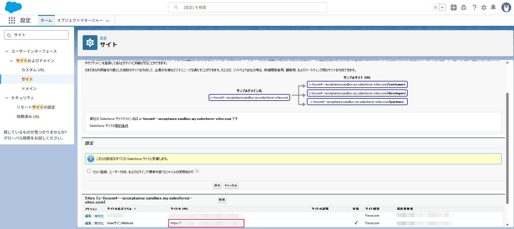
Task: Open the notifications bell
Action: click(x=493, y=7)
